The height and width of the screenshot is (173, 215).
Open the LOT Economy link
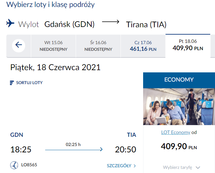point(176,132)
